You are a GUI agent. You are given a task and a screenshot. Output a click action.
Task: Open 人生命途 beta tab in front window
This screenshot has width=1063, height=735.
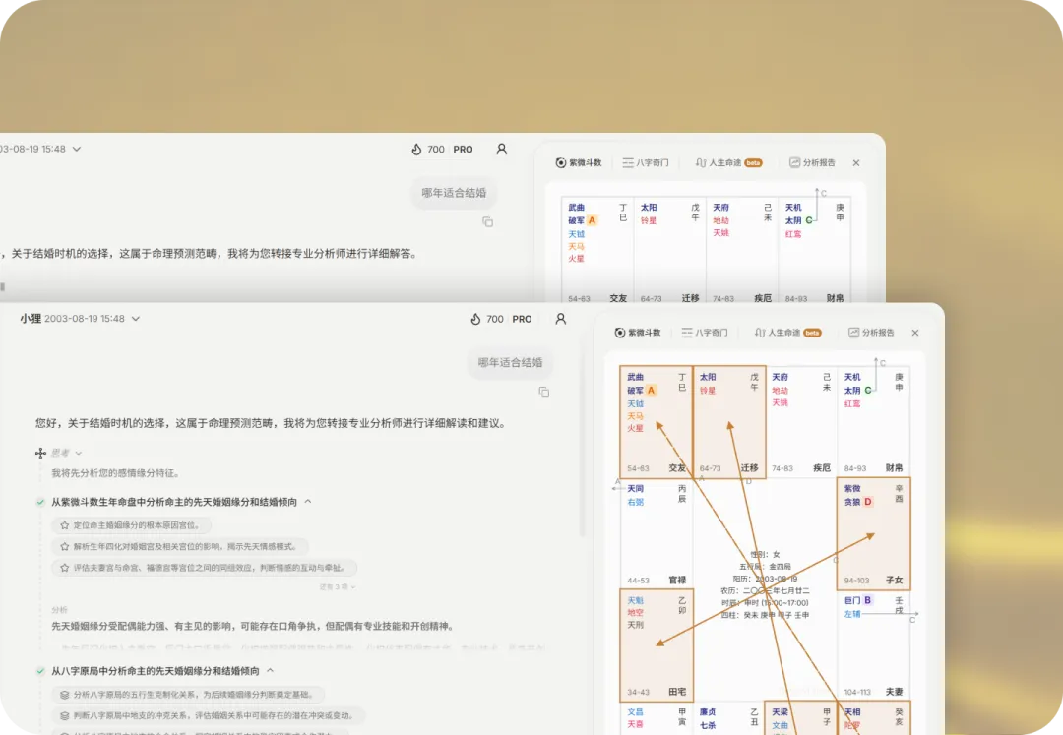click(787, 333)
